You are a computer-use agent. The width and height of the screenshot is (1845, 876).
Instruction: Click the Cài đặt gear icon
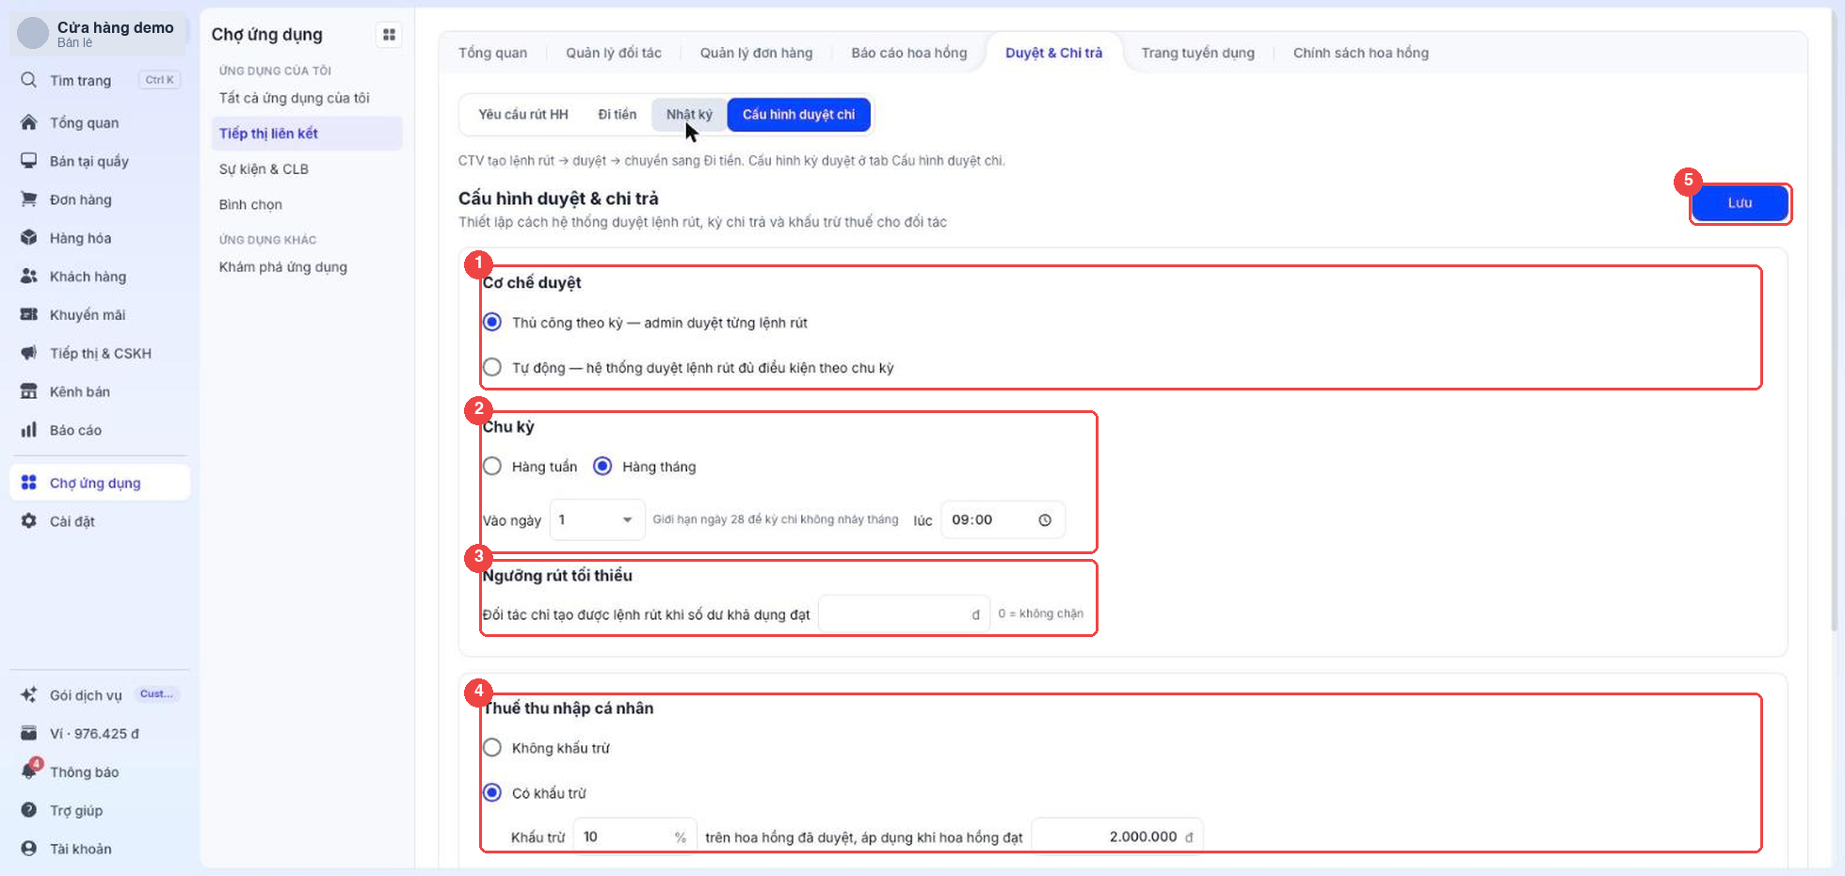(29, 521)
